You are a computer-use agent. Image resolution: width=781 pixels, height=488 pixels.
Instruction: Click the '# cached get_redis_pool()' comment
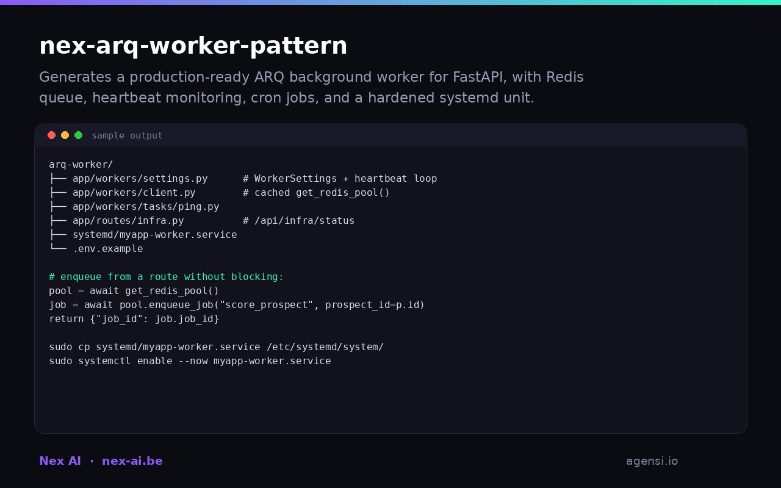pyautogui.click(x=316, y=193)
